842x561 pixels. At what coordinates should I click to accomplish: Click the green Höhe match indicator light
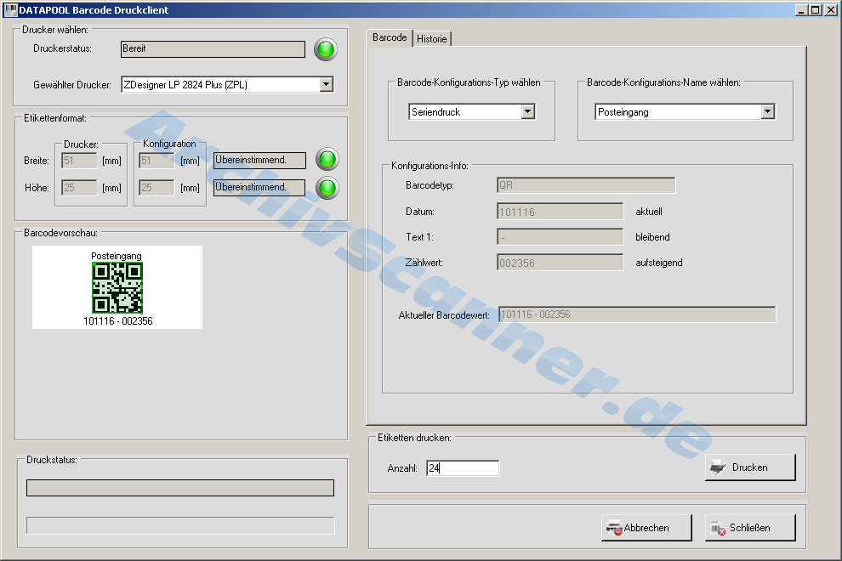(327, 187)
